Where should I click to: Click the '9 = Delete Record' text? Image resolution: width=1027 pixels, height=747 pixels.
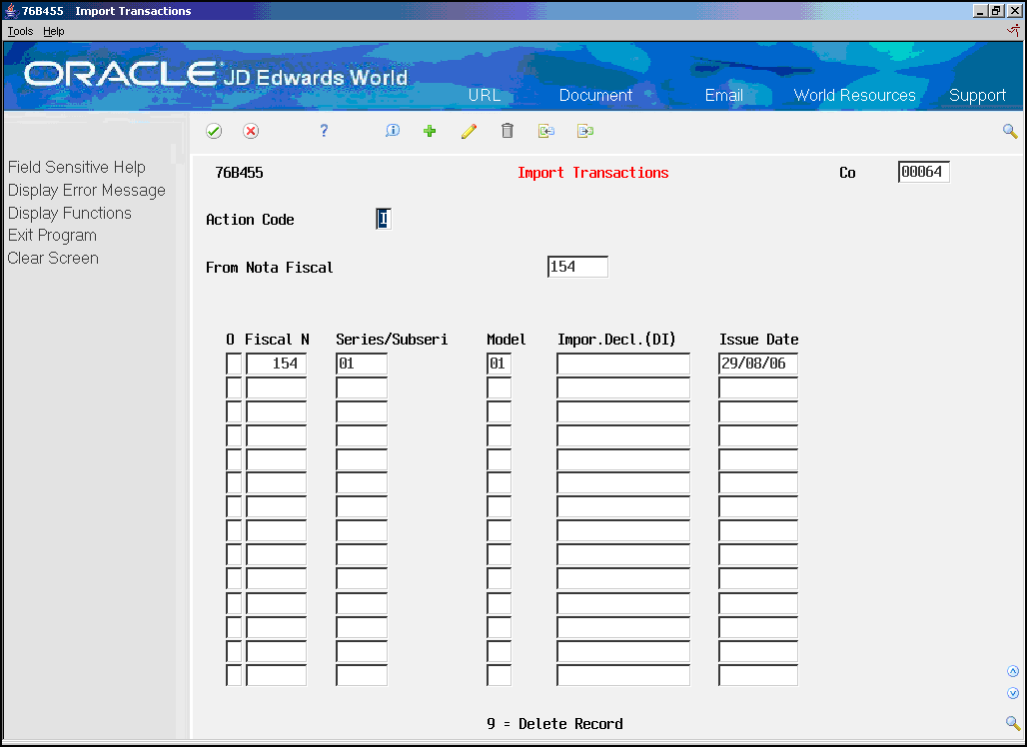(x=554, y=724)
